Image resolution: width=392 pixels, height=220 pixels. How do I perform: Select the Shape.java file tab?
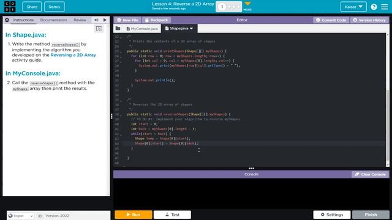point(179,29)
